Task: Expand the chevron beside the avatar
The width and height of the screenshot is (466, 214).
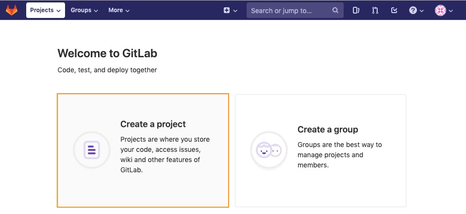Action: click(450, 11)
